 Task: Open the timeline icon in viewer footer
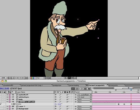click(72, 78)
